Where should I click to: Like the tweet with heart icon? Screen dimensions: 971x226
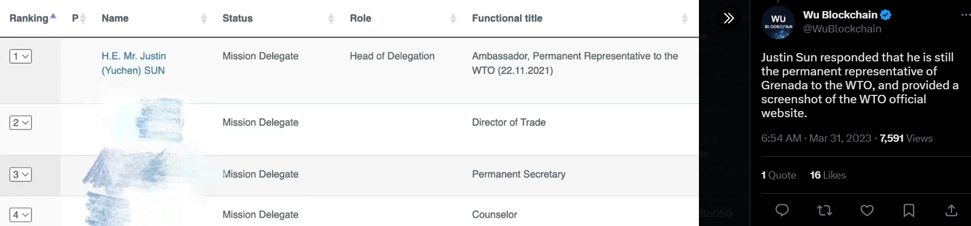(x=867, y=210)
